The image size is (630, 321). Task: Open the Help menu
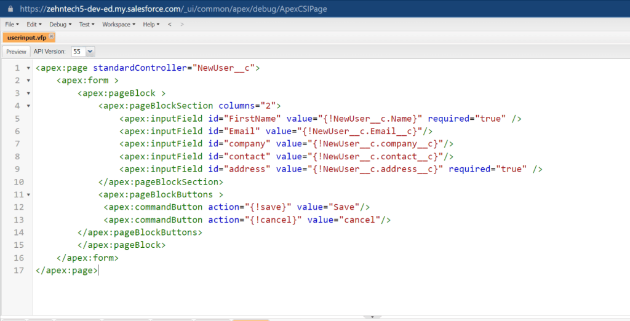(151, 25)
